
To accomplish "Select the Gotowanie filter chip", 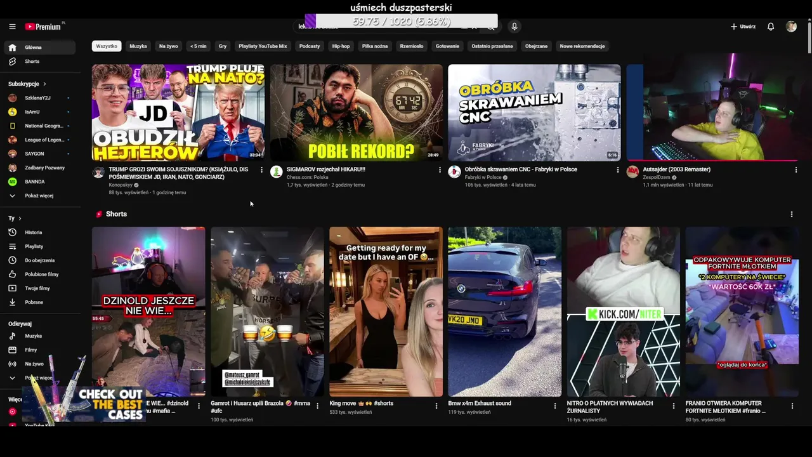I will (x=447, y=46).
